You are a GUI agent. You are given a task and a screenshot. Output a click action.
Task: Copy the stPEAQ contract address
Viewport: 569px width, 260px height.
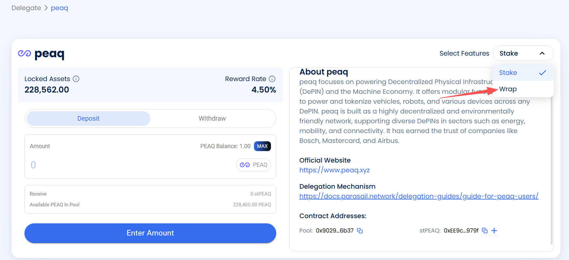485,231
